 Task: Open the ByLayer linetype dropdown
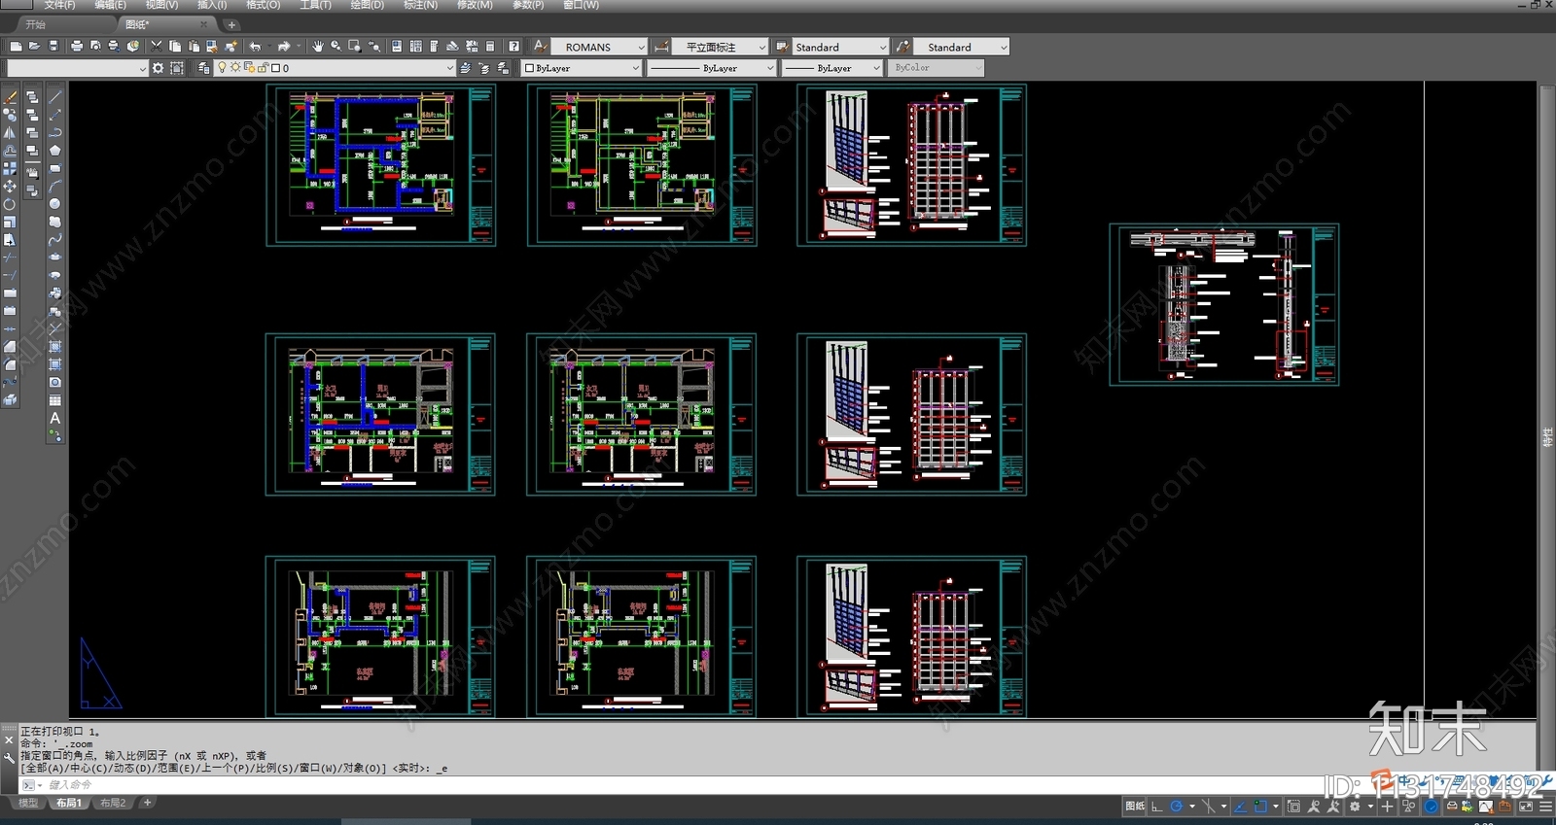712,68
